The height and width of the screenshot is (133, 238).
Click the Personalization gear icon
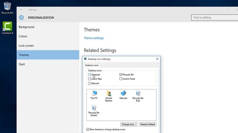tap(21, 17)
